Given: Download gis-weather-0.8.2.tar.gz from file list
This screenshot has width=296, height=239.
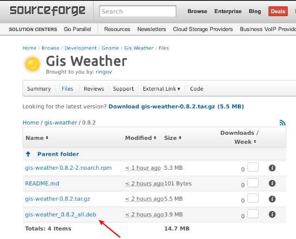Looking at the screenshot, I should click(57, 199).
